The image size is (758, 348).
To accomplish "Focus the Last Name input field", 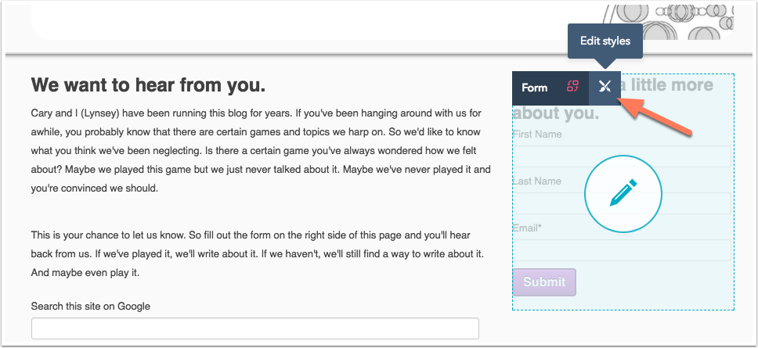I will point(622,203).
